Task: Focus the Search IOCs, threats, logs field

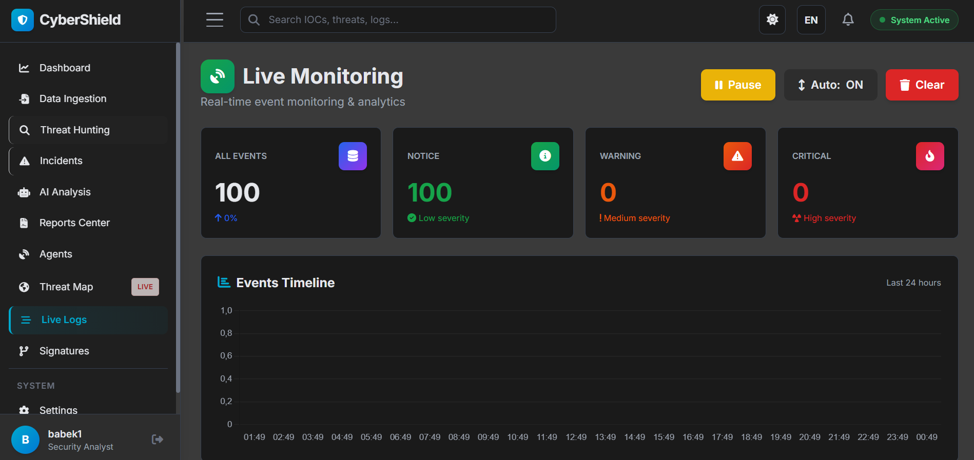Action: pyautogui.click(x=398, y=20)
